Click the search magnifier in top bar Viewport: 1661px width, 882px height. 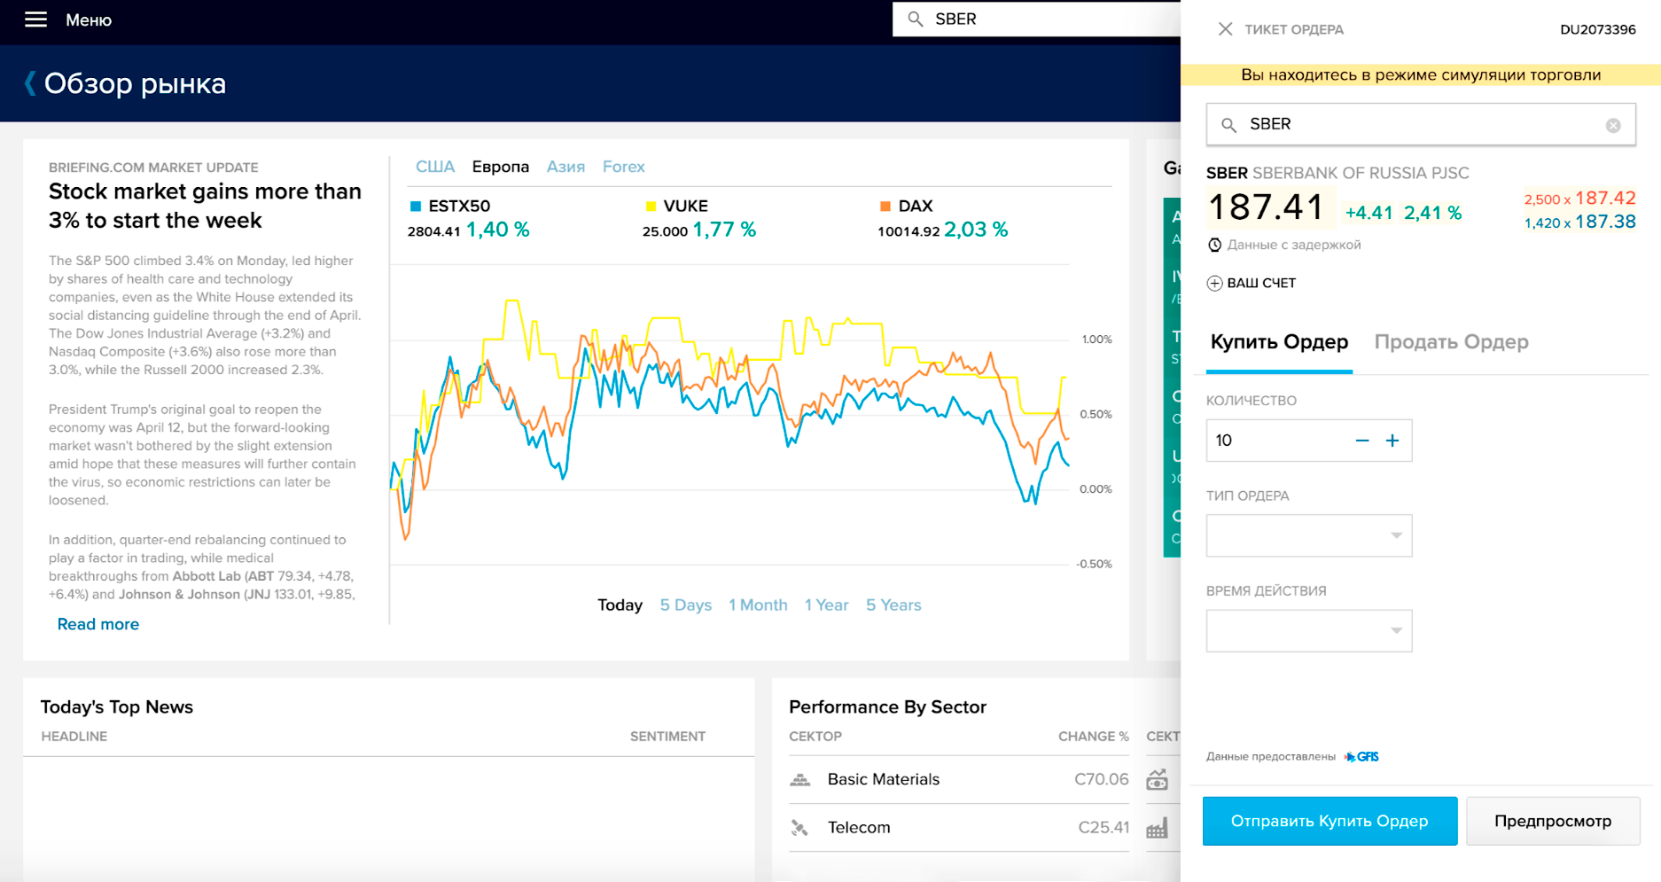pyautogui.click(x=916, y=19)
